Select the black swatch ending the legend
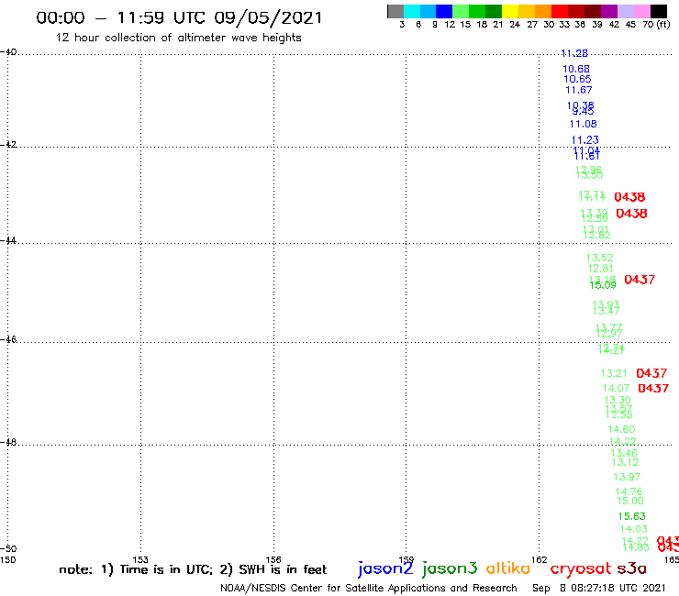This screenshot has height=596, width=679. (x=659, y=11)
